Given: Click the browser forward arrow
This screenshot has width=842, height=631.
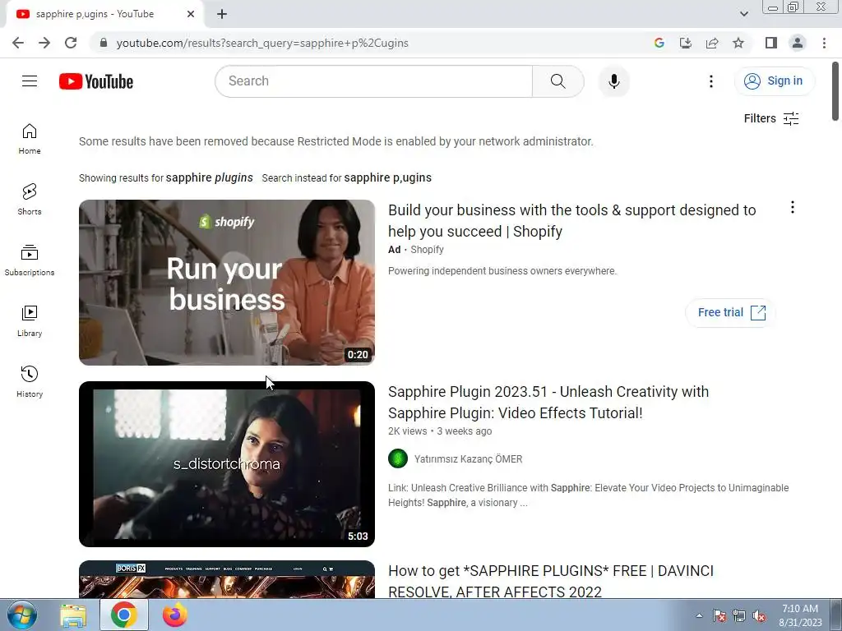Looking at the screenshot, I should (44, 43).
